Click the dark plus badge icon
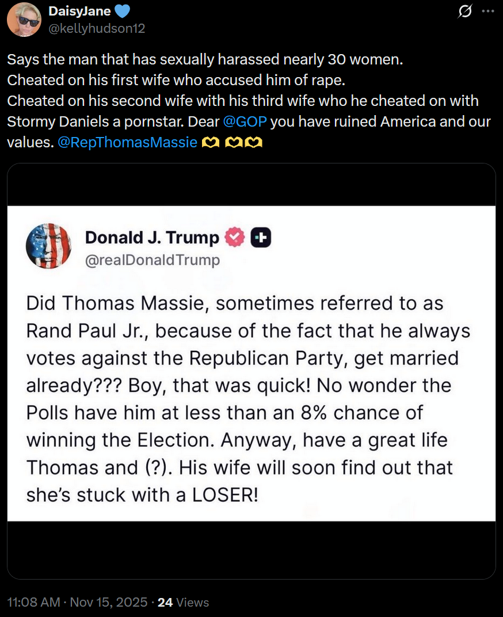Viewport: 503px width, 617px height. tap(261, 238)
